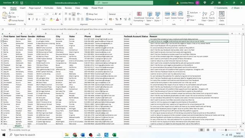This screenshot has height=138, width=245.
Task: Increase decimal places
Action: 125,19
